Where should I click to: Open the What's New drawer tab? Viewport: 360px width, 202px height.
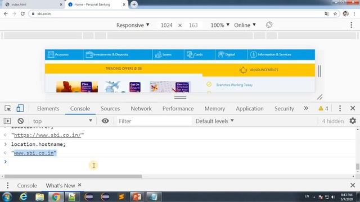click(60, 186)
